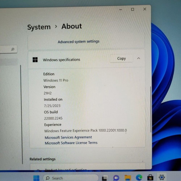Open File Explorer from the taskbar
The height and width of the screenshot is (181, 181).
(x=128, y=178)
